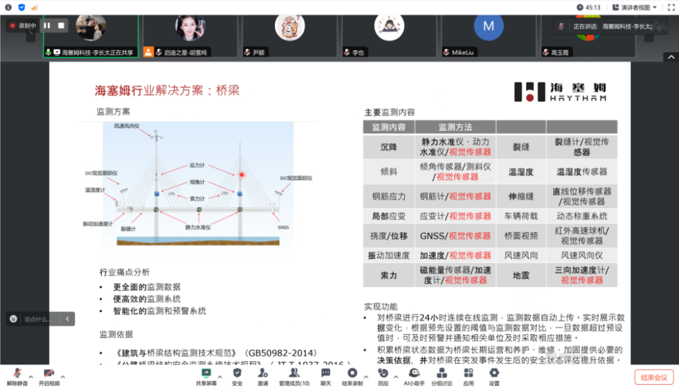The image size is (679, 389).
Task: Open 邀请 invite panel
Action: click(262, 377)
